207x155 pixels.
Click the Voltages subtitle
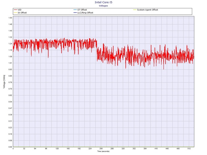tap(104, 6)
